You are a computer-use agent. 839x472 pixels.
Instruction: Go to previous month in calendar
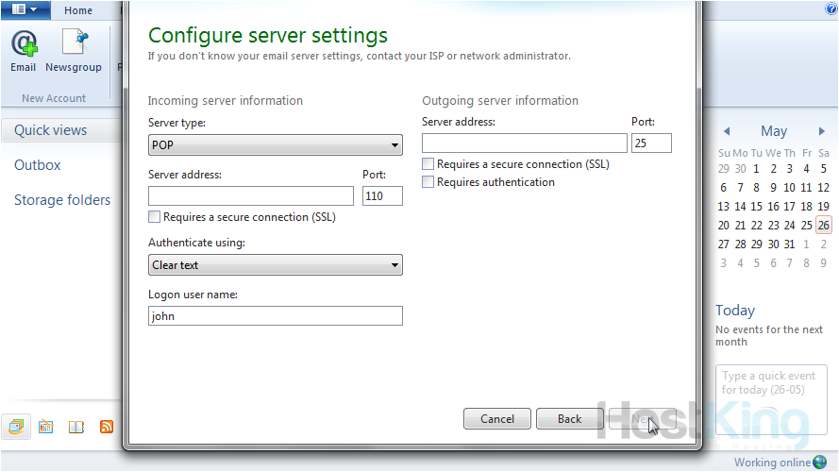(726, 132)
